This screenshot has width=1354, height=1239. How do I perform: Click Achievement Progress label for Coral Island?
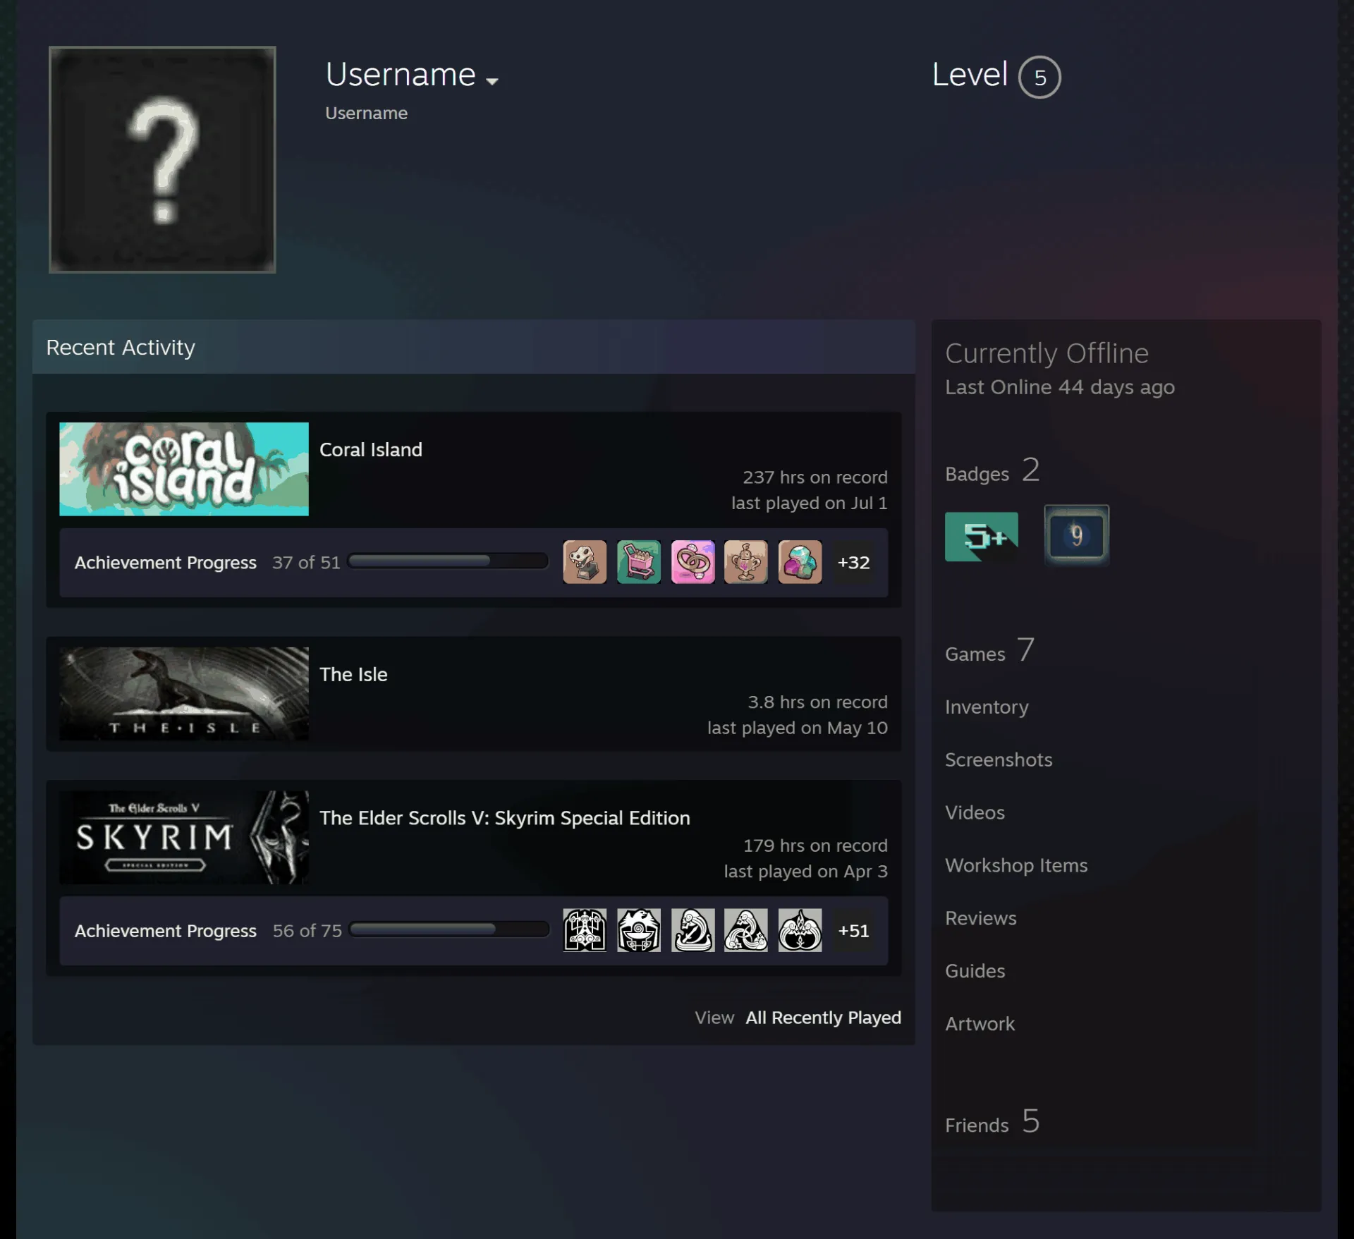point(166,563)
